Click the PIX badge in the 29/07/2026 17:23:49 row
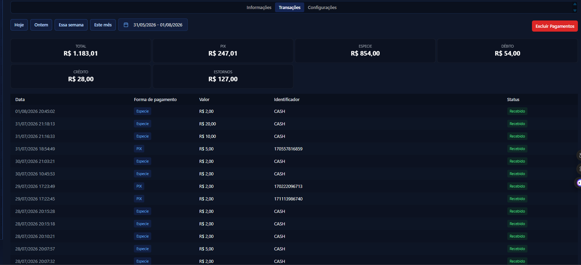Image resolution: width=581 pixels, height=265 pixels. pos(139,186)
